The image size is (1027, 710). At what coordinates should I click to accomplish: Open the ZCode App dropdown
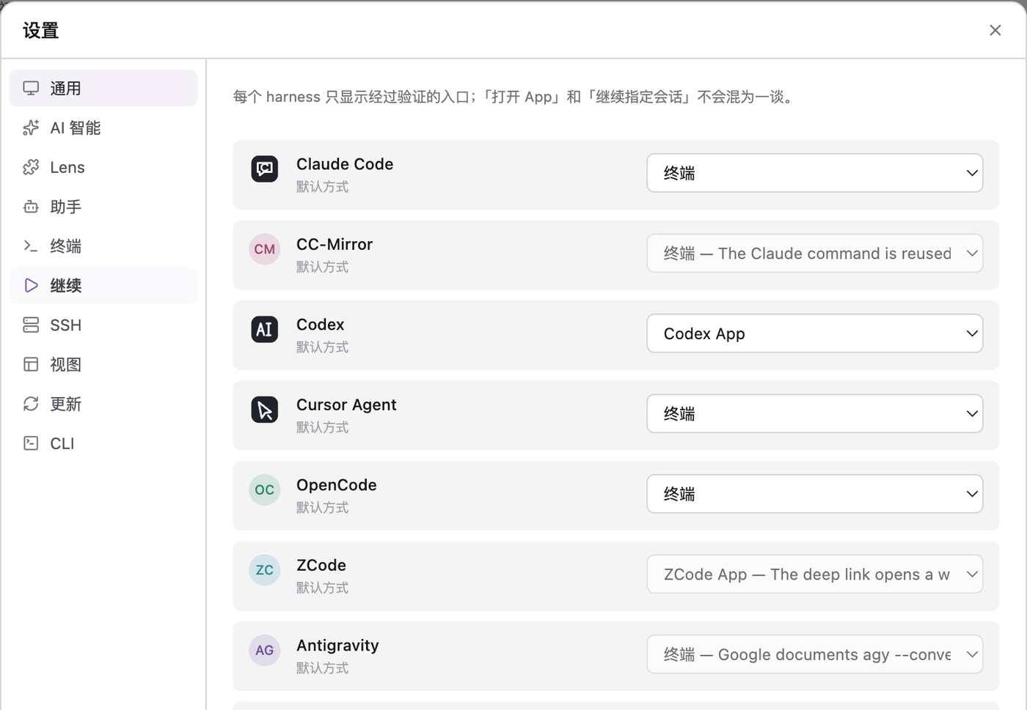point(815,574)
